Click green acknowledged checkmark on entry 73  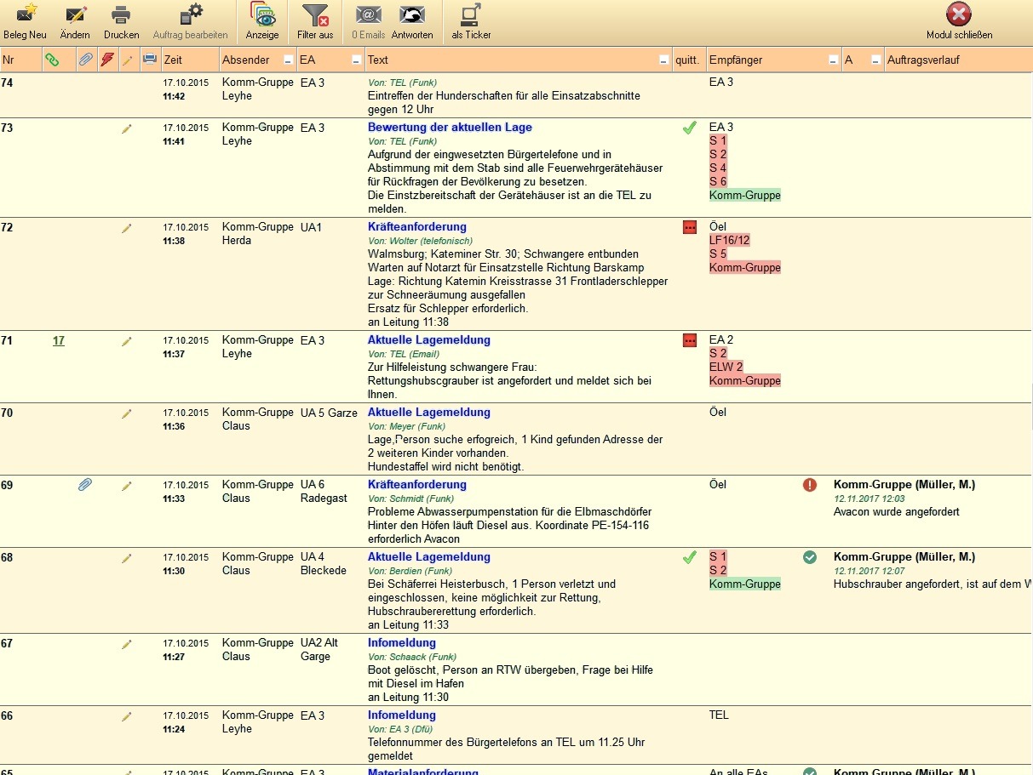click(x=689, y=128)
